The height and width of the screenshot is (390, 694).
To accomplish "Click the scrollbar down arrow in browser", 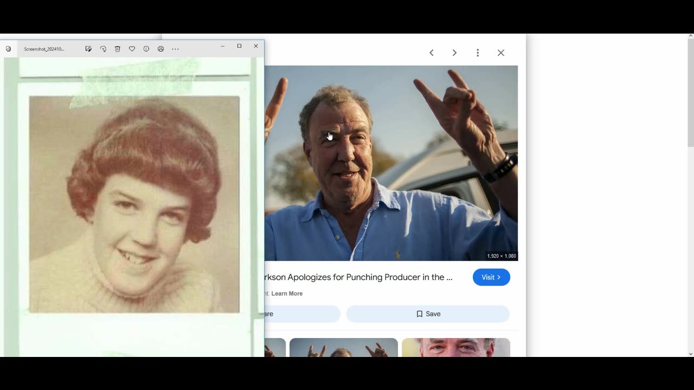I will click(x=690, y=354).
